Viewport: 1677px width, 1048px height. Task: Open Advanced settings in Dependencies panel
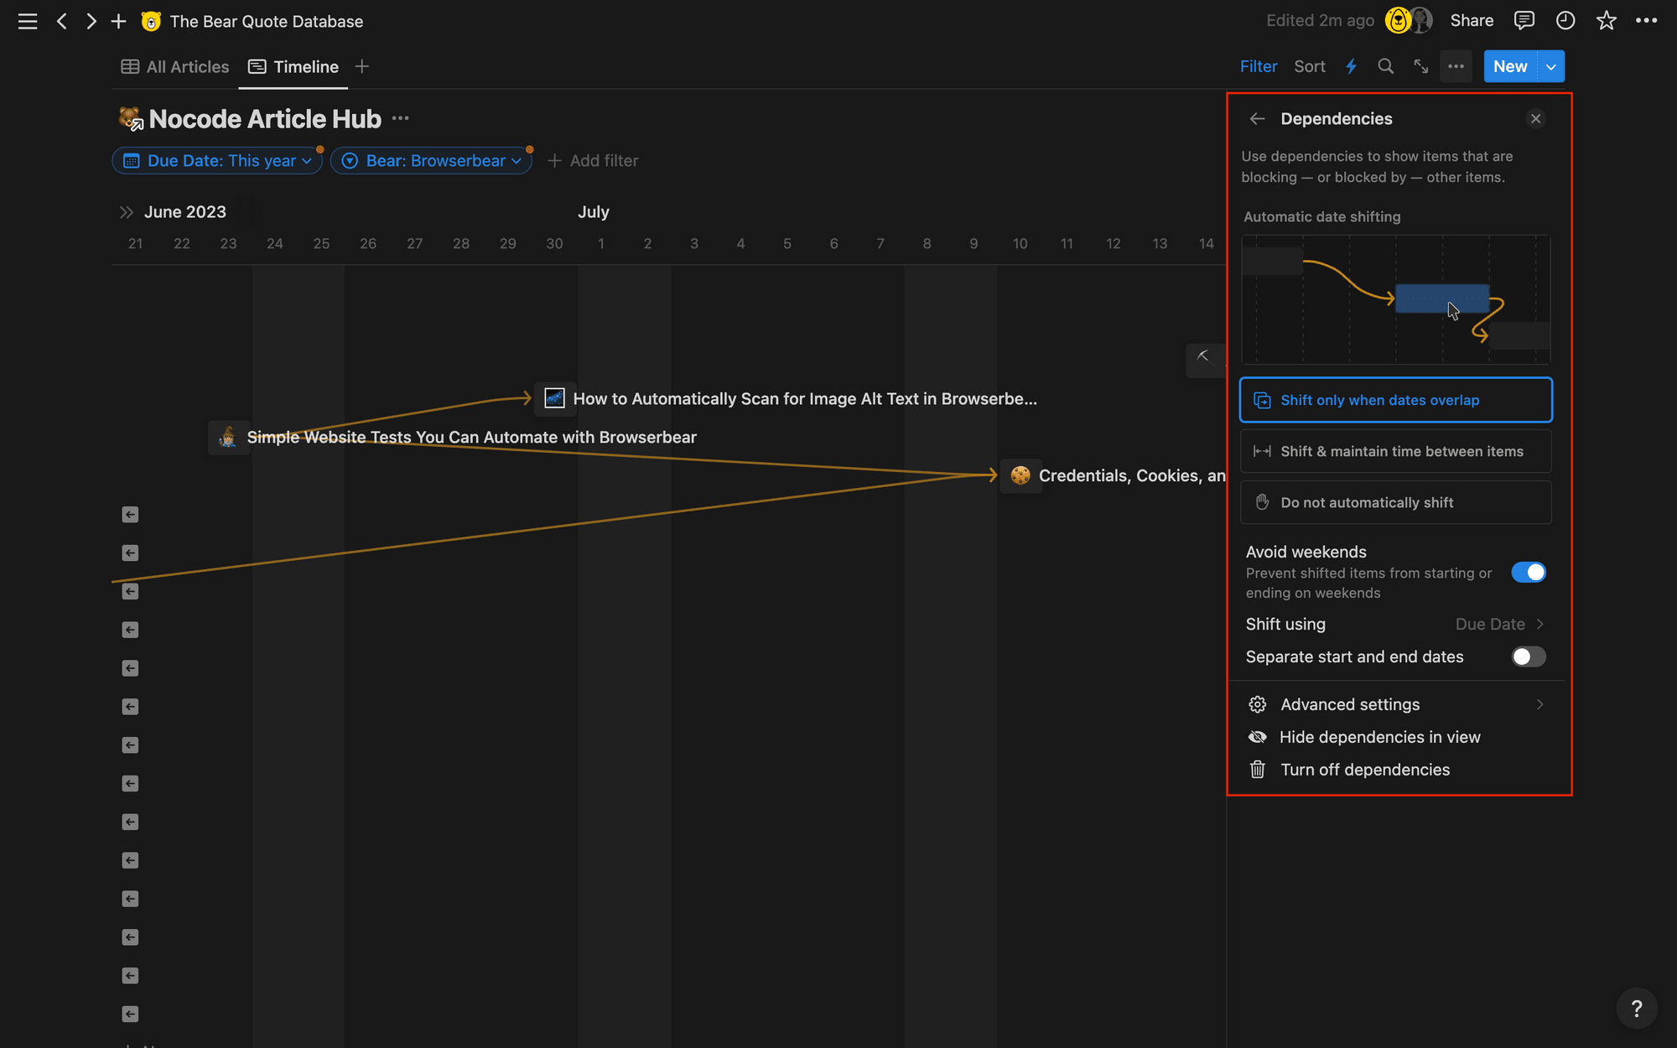pyautogui.click(x=1349, y=704)
